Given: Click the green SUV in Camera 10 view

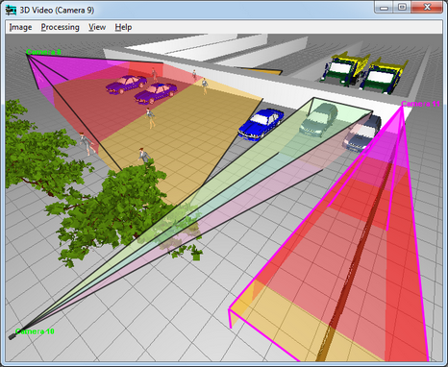Looking at the screenshot, I should click(x=319, y=120).
